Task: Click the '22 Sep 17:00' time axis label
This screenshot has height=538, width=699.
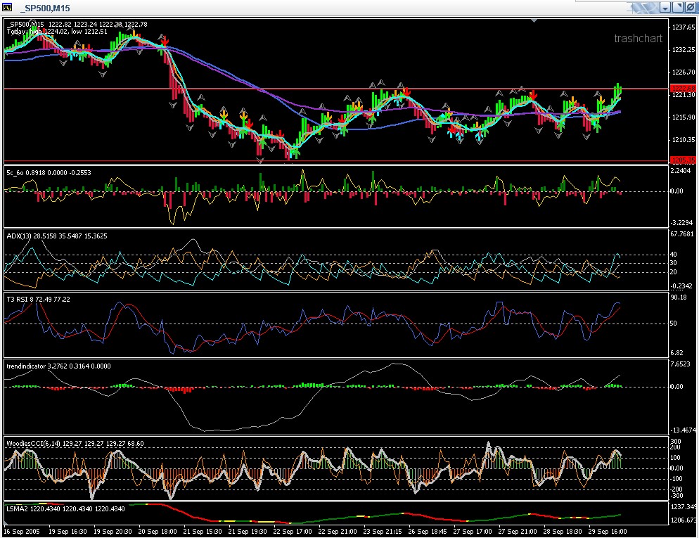Action: (293, 531)
